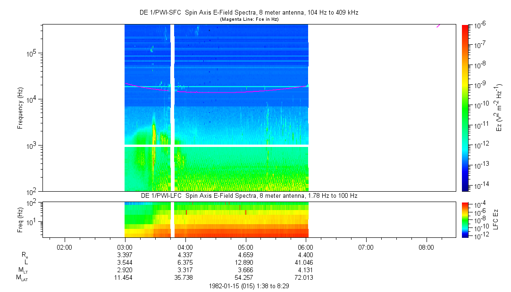This screenshot has width=511, height=292.
Task: Click the Freq (Hz) label of lower panel
Action: click(x=20, y=219)
